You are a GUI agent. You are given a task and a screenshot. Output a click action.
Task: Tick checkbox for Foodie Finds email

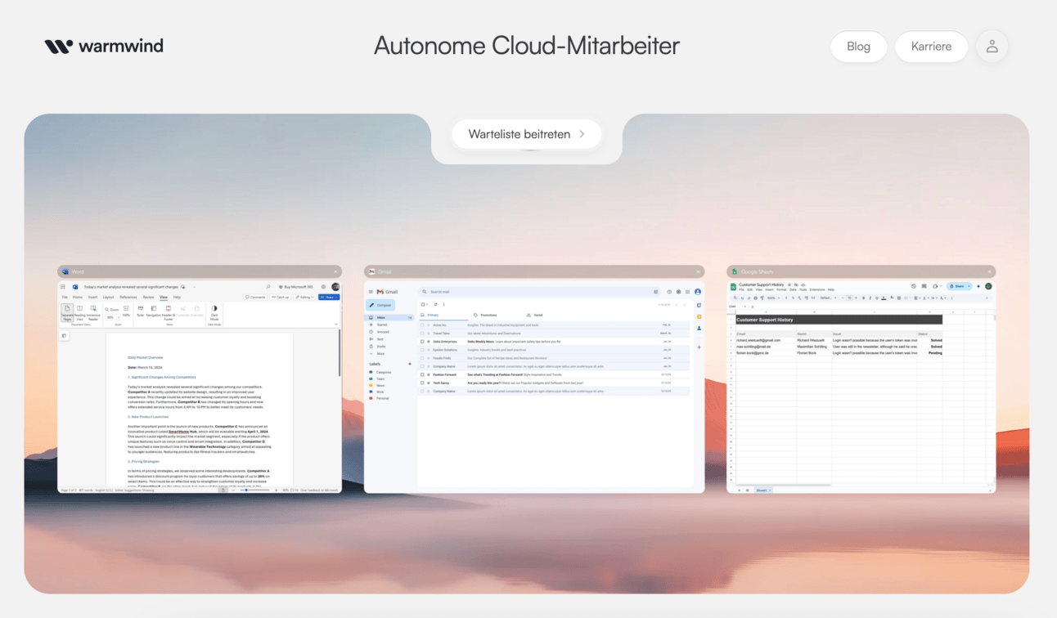click(422, 358)
